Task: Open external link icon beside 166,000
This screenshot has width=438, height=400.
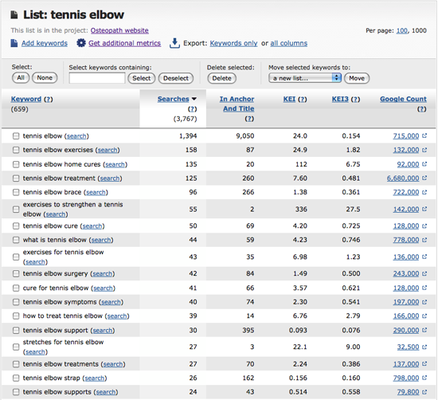Action: click(x=424, y=316)
